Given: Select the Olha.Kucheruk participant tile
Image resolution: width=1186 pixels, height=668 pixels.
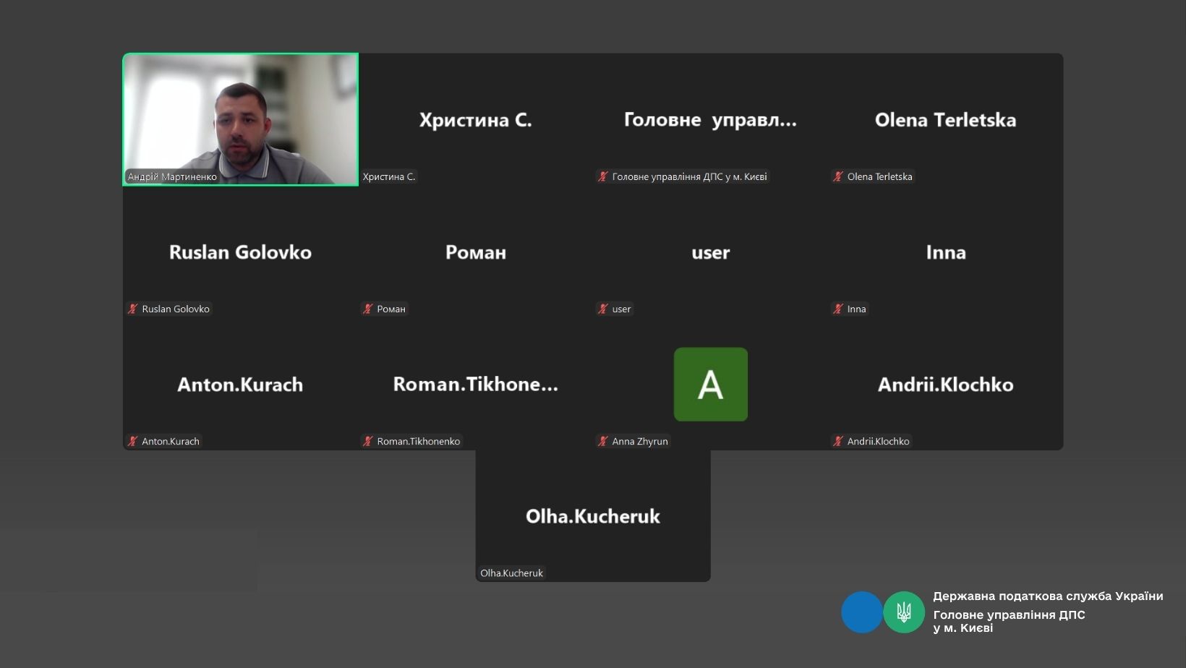Looking at the screenshot, I should click(x=593, y=516).
